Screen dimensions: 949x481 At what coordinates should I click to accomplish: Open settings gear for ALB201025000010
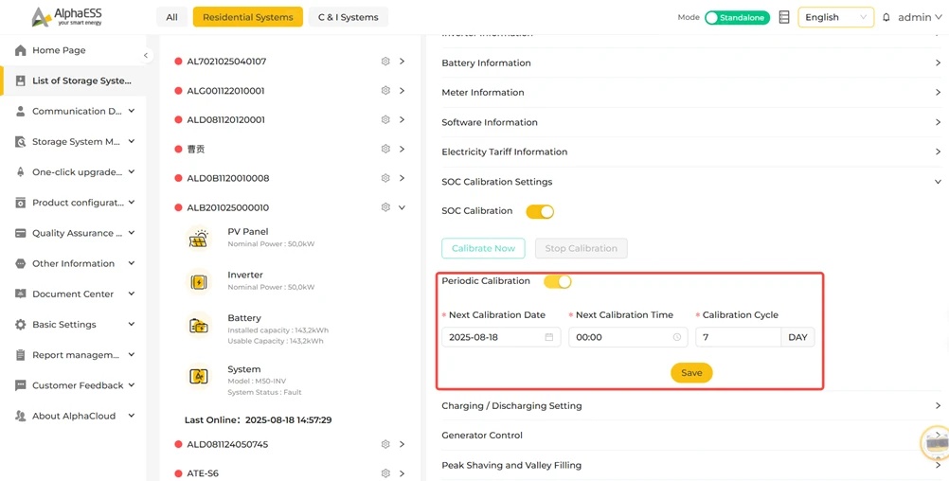pyautogui.click(x=385, y=207)
